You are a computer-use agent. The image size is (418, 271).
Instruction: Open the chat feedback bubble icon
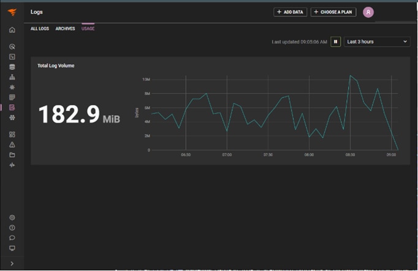(x=12, y=238)
